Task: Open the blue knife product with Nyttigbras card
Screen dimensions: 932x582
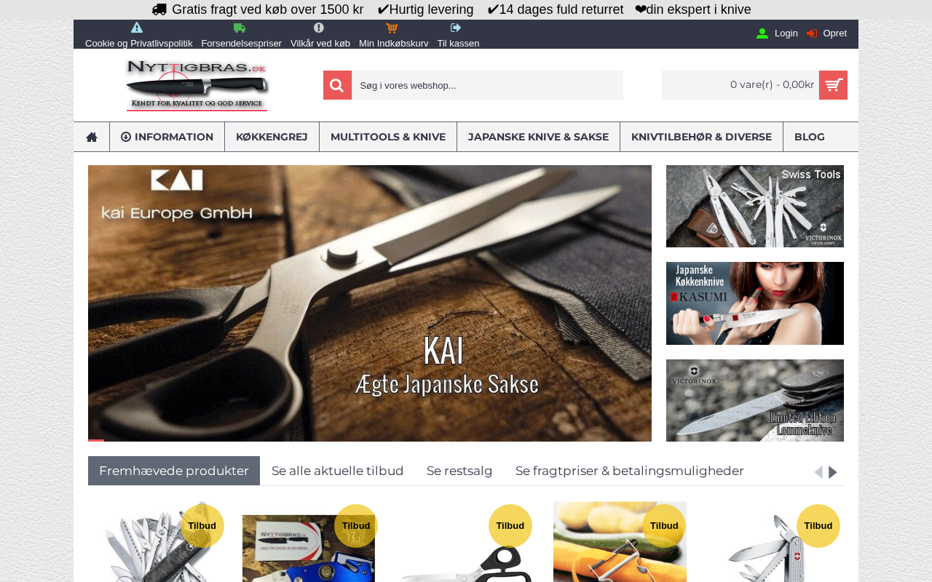Action: click(309, 547)
